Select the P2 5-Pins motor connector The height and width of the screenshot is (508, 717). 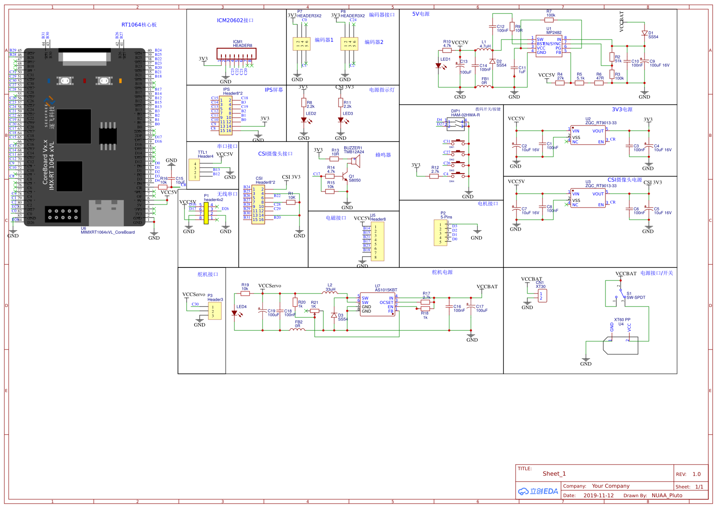(x=441, y=233)
